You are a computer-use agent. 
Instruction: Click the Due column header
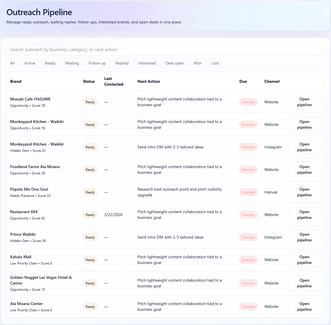[x=243, y=81]
